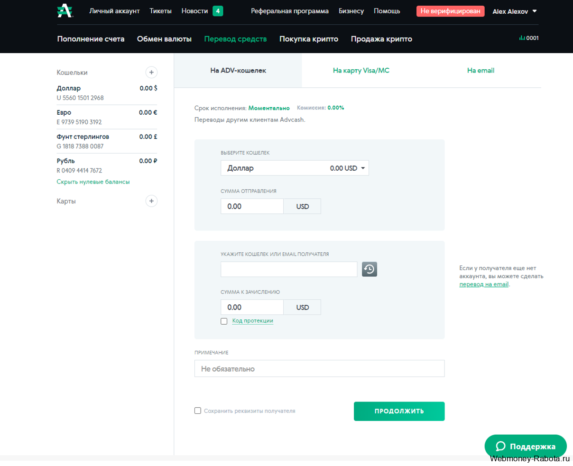
Task: Focus the Сумма отправления amount field
Action: tap(252, 206)
